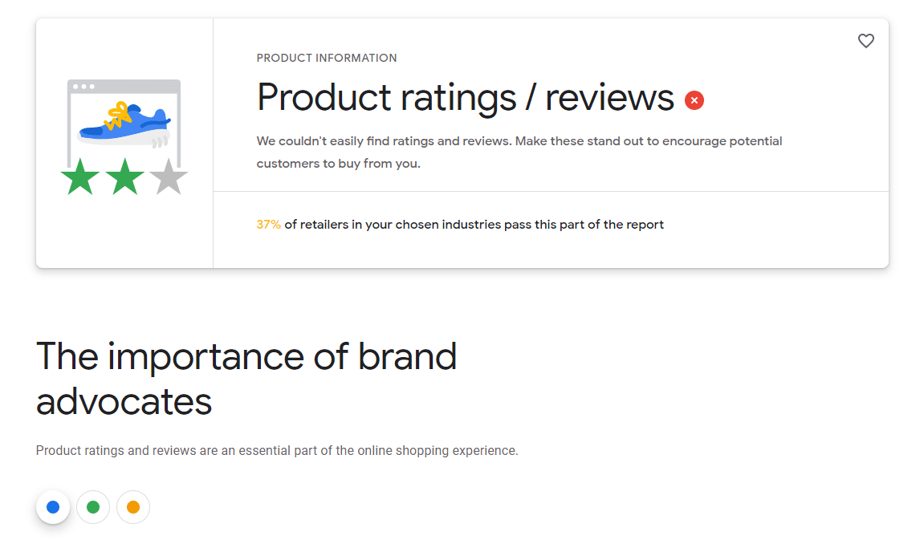Click the retailers pass rate sentence
The image size is (924, 540).
coord(474,225)
